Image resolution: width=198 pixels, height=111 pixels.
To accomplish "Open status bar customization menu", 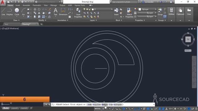I will pos(196,109).
